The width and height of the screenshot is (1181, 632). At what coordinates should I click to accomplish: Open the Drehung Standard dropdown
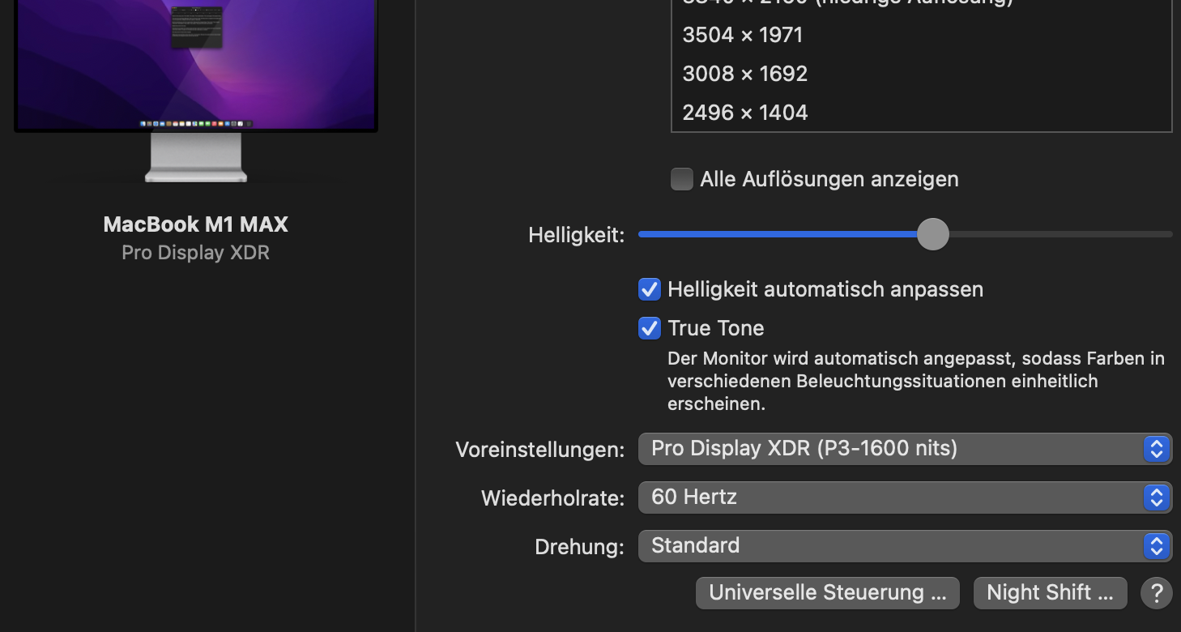tap(905, 545)
